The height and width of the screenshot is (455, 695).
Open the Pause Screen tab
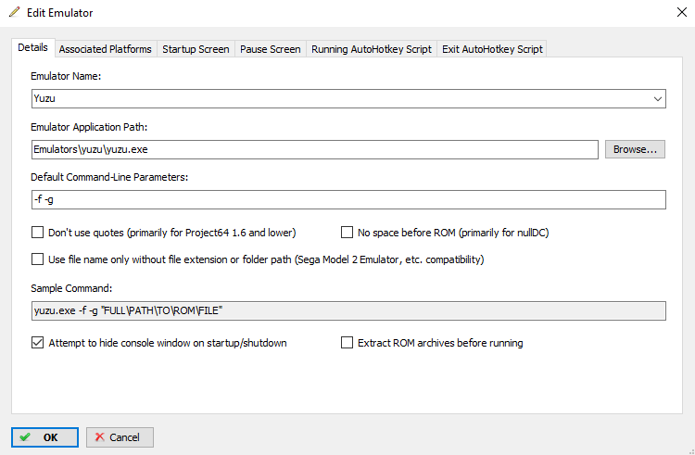pyautogui.click(x=271, y=49)
